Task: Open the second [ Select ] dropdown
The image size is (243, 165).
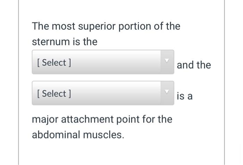Action: 103,93
